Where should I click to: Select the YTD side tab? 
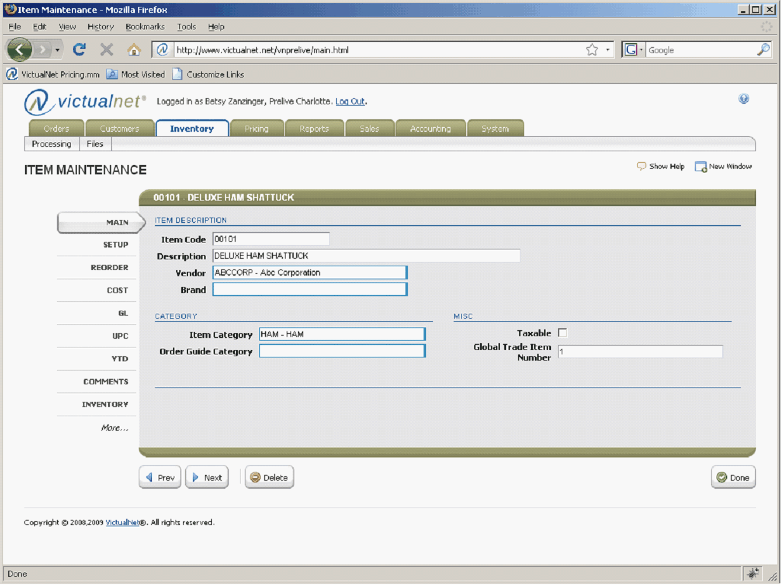[x=97, y=359]
